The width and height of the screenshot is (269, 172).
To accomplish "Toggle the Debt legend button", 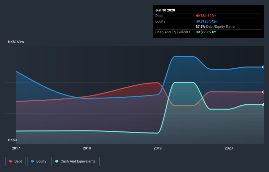I will [15, 162].
